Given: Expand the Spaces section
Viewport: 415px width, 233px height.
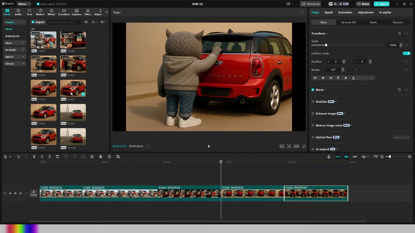Looking at the screenshot, I should click(x=15, y=57).
